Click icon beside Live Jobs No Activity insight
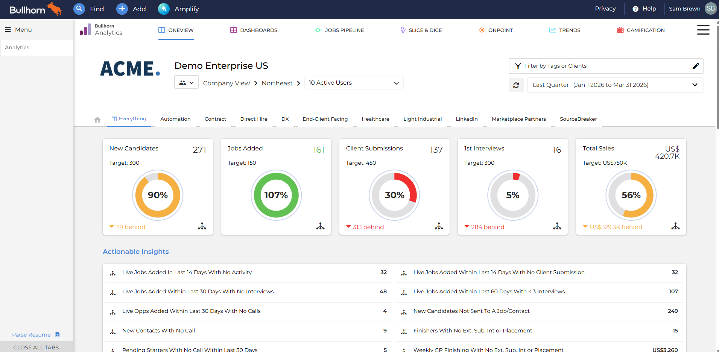719x352 pixels. (x=112, y=273)
